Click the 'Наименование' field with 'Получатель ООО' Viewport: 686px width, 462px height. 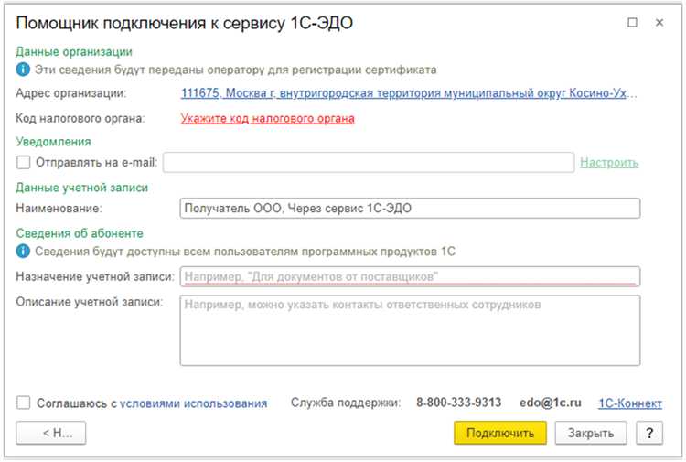coord(410,209)
